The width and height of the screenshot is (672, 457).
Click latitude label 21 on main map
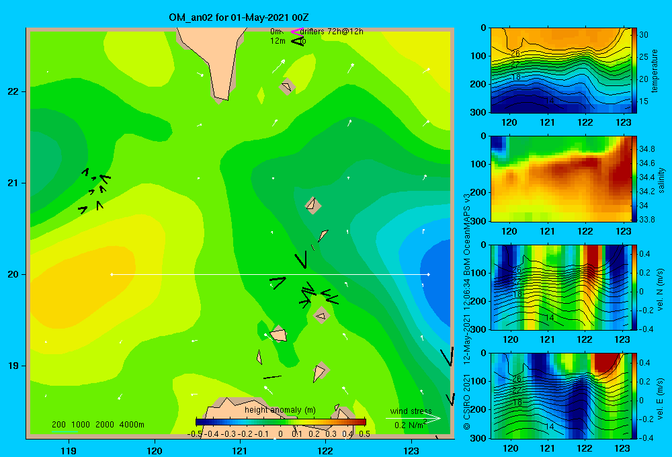[13, 183]
